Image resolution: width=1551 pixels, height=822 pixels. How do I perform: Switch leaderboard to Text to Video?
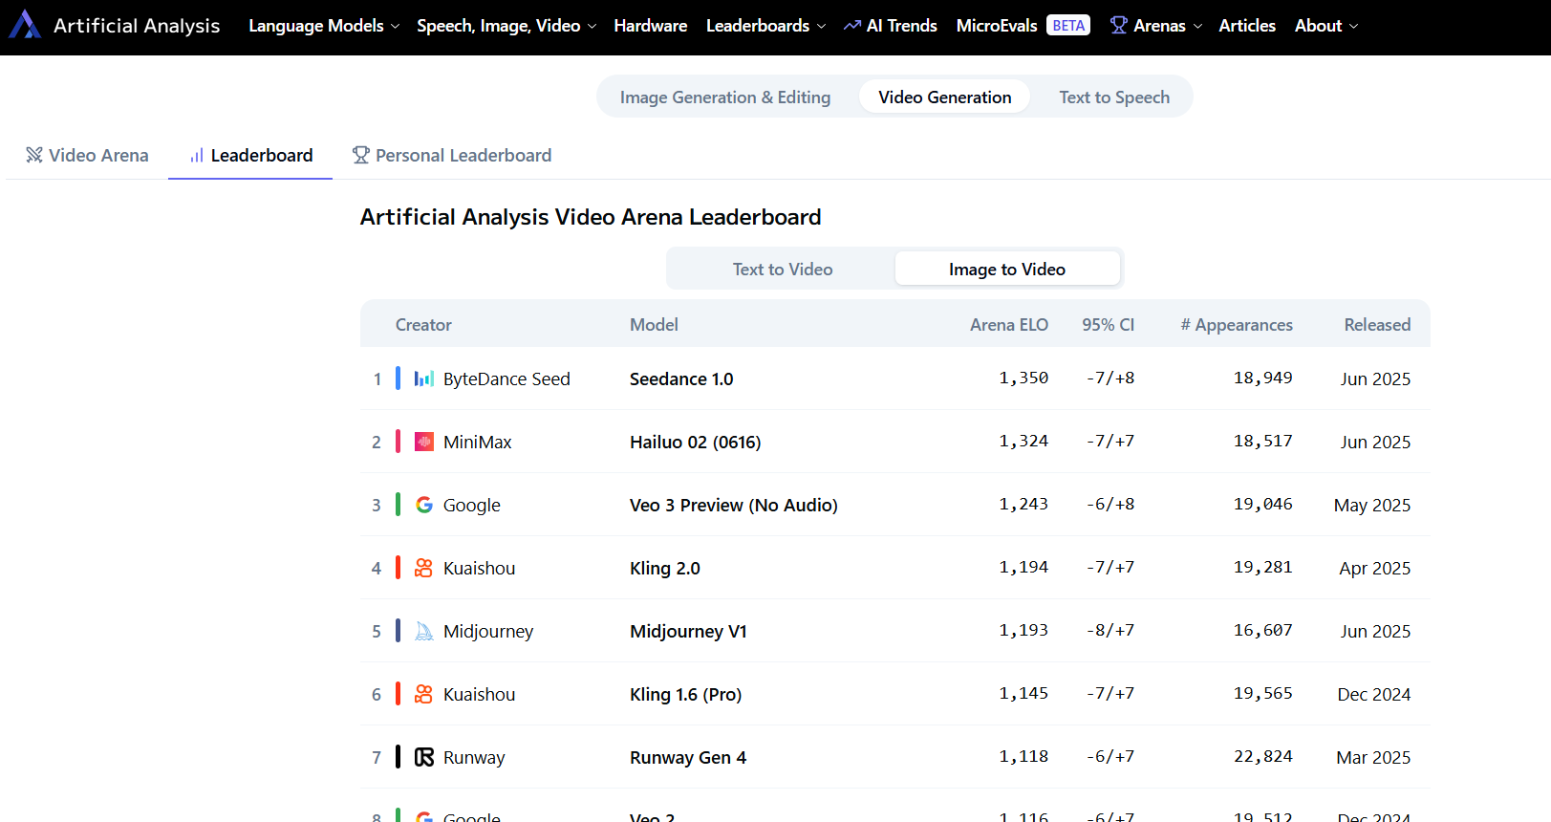tap(783, 269)
